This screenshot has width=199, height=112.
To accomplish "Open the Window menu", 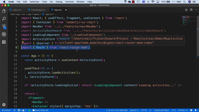I will (x=81, y=2).
